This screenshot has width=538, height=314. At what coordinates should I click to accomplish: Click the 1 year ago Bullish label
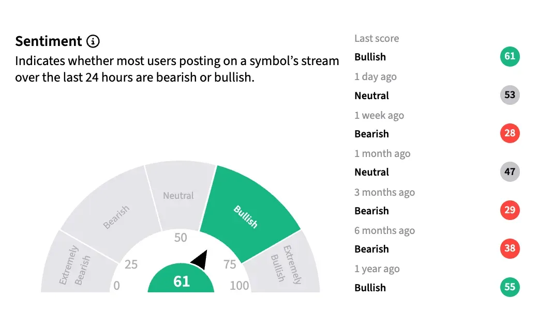coord(370,288)
